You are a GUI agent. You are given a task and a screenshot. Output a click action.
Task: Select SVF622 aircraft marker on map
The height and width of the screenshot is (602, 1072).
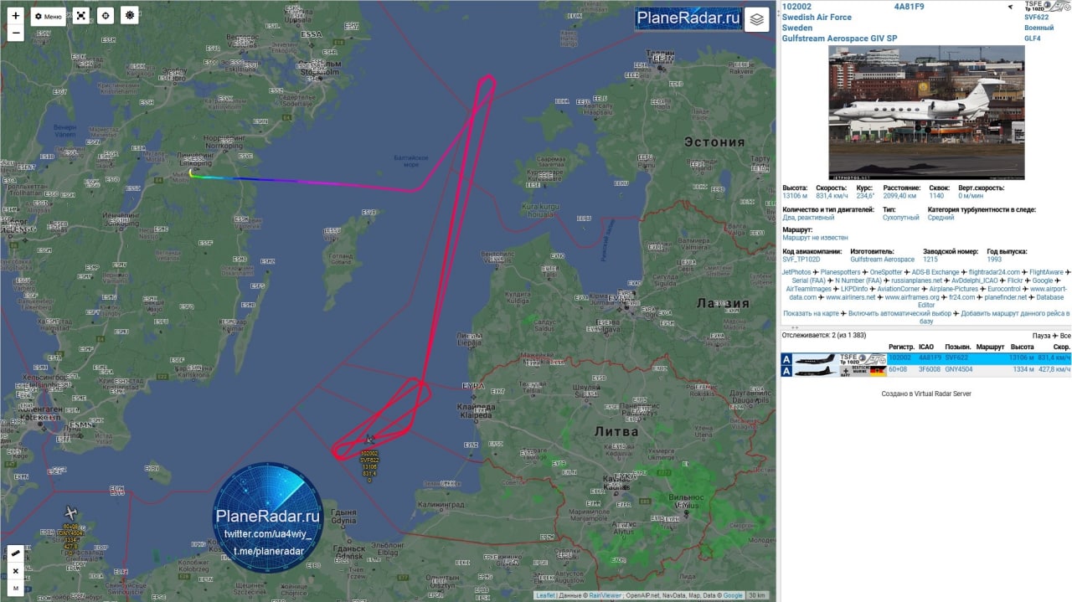[x=369, y=439]
